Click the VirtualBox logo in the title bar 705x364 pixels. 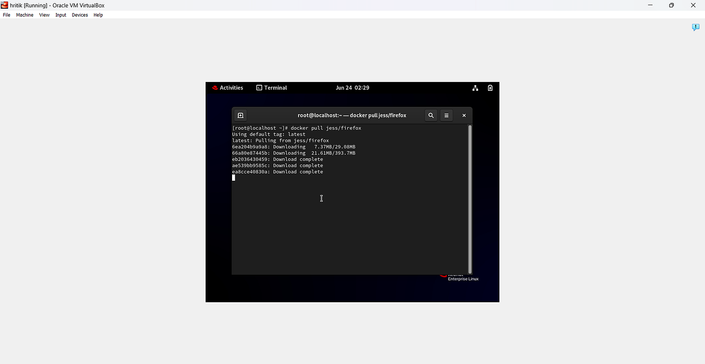[x=4, y=5]
